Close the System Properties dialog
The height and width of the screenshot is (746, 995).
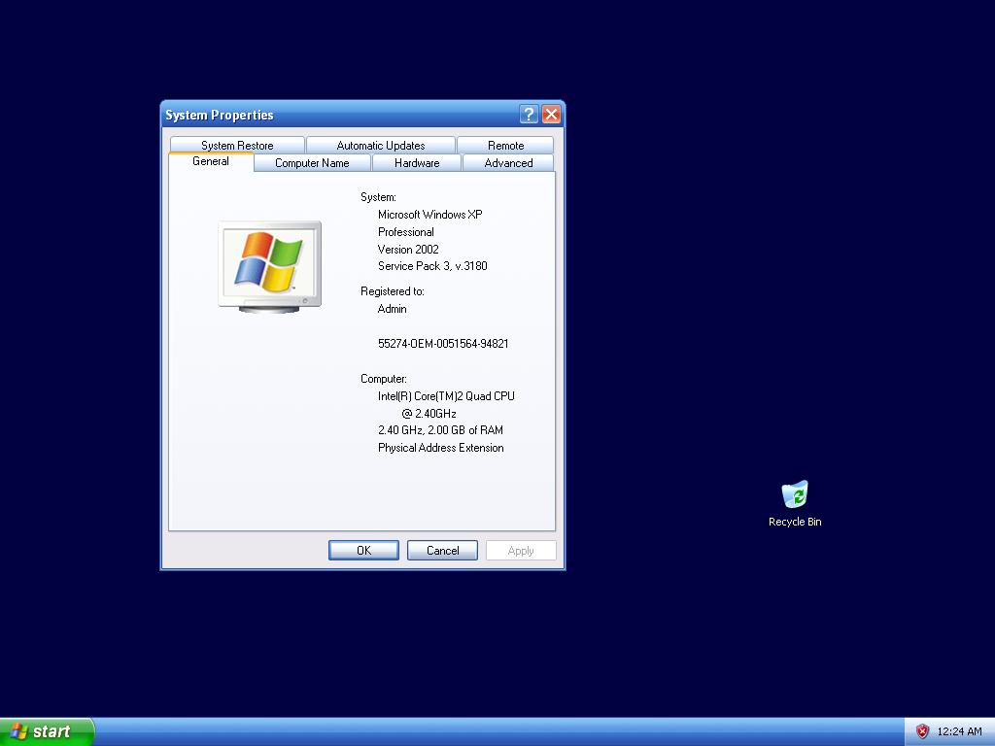(x=551, y=115)
